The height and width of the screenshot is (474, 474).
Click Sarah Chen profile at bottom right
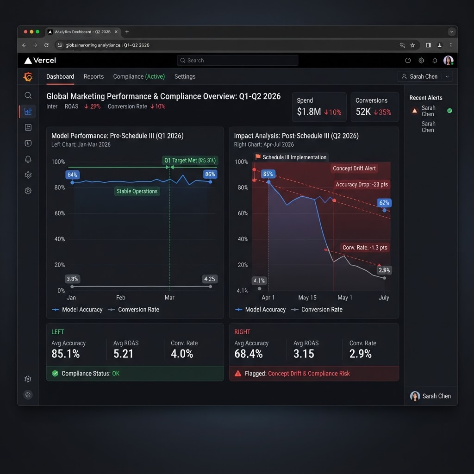point(430,396)
